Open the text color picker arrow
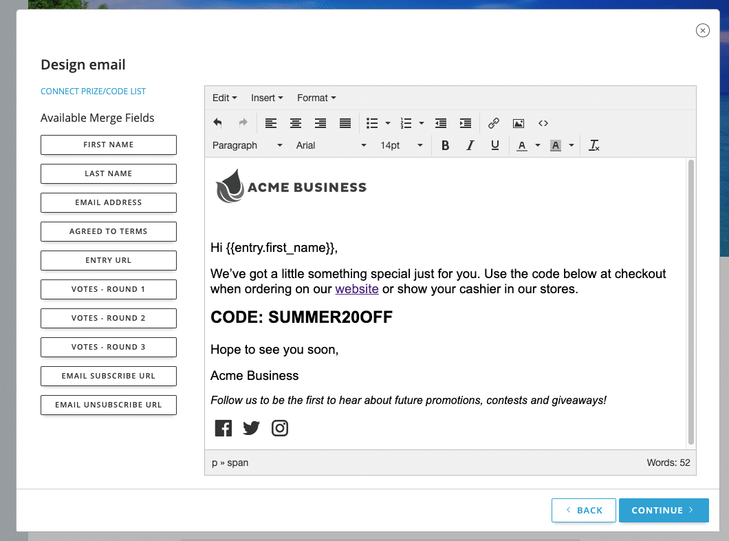Viewport: 729px width, 541px height. pyautogui.click(x=538, y=145)
